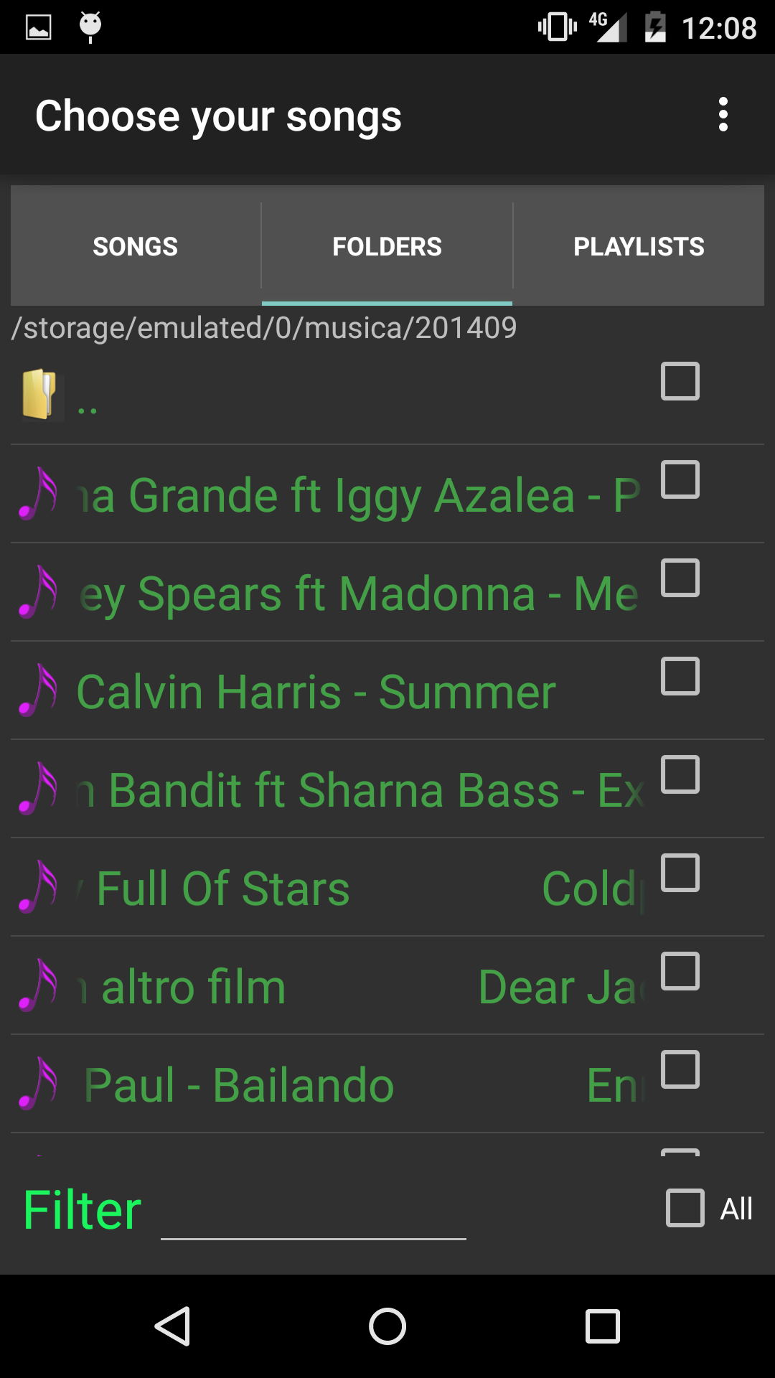
Task: Tap music note icon beside Calvin Harris - Summer
Action: (x=38, y=690)
